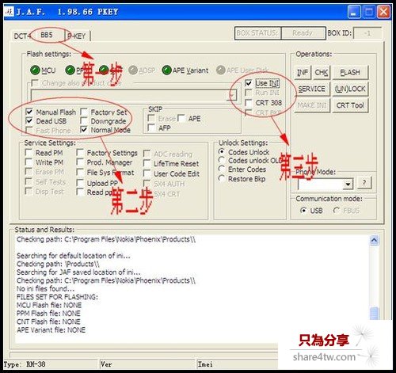Click the Phone Mode question mark button
The height and width of the screenshot is (373, 396).
(364, 183)
